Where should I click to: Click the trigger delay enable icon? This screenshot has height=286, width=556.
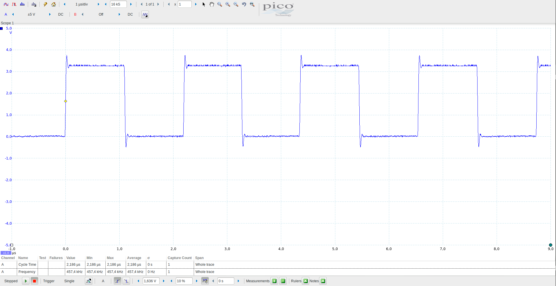tap(205, 281)
